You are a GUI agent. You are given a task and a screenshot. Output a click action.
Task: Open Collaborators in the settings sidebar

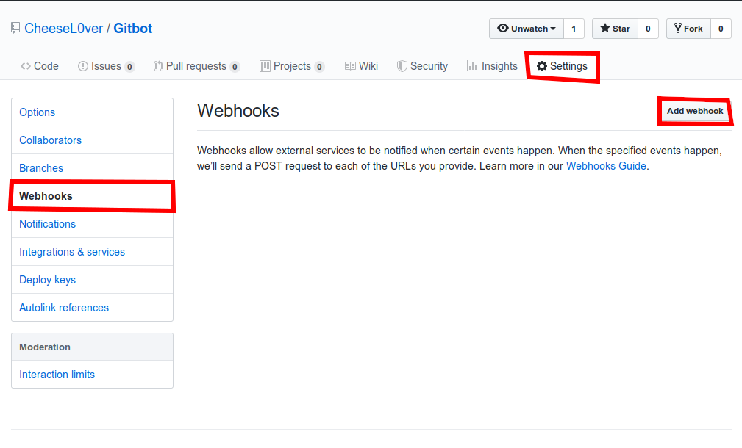[x=92, y=140]
